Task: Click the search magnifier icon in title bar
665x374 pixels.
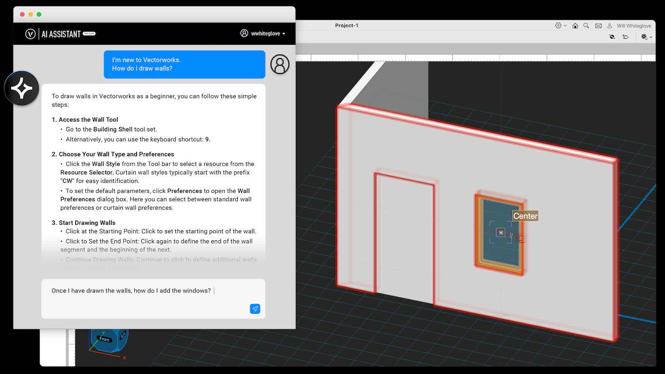Action: coord(586,25)
